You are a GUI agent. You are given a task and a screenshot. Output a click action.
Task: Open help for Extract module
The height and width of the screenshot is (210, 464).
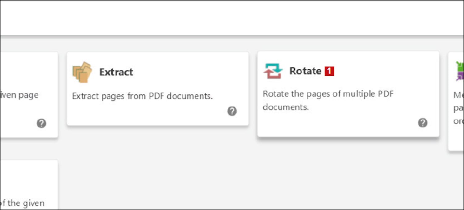click(232, 111)
